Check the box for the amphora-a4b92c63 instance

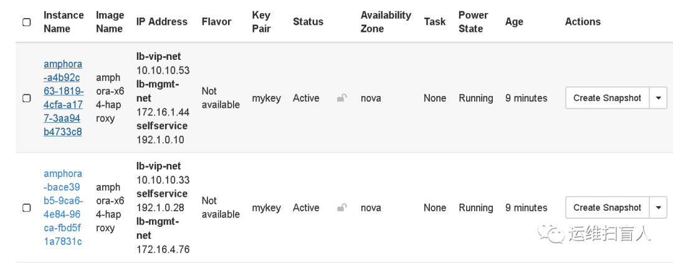coord(27,98)
